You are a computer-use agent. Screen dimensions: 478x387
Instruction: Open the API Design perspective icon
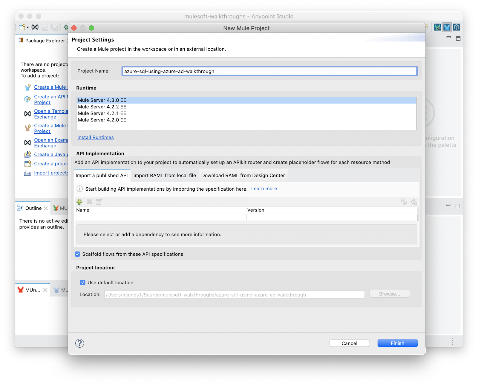click(x=456, y=27)
